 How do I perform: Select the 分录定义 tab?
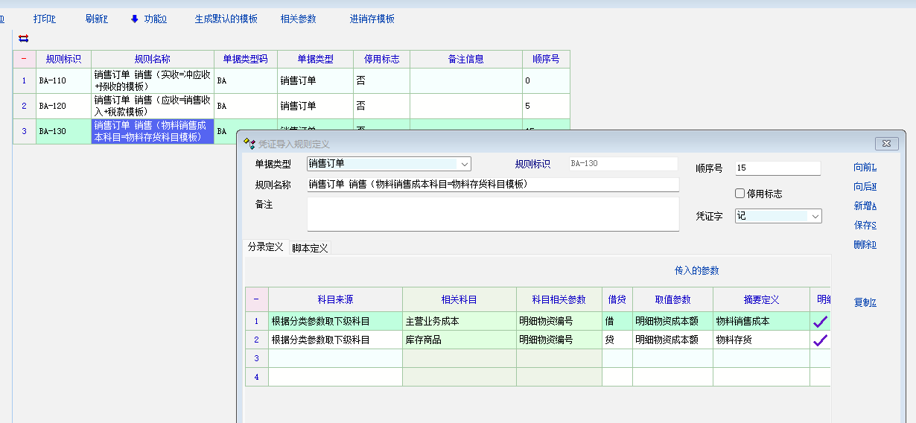266,247
